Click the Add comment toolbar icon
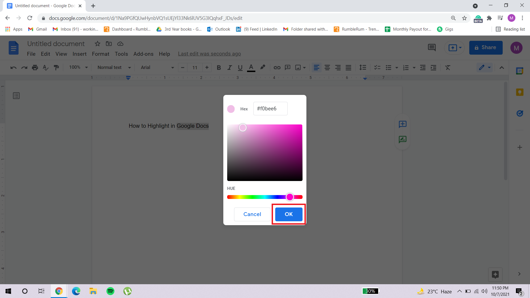 288,68
